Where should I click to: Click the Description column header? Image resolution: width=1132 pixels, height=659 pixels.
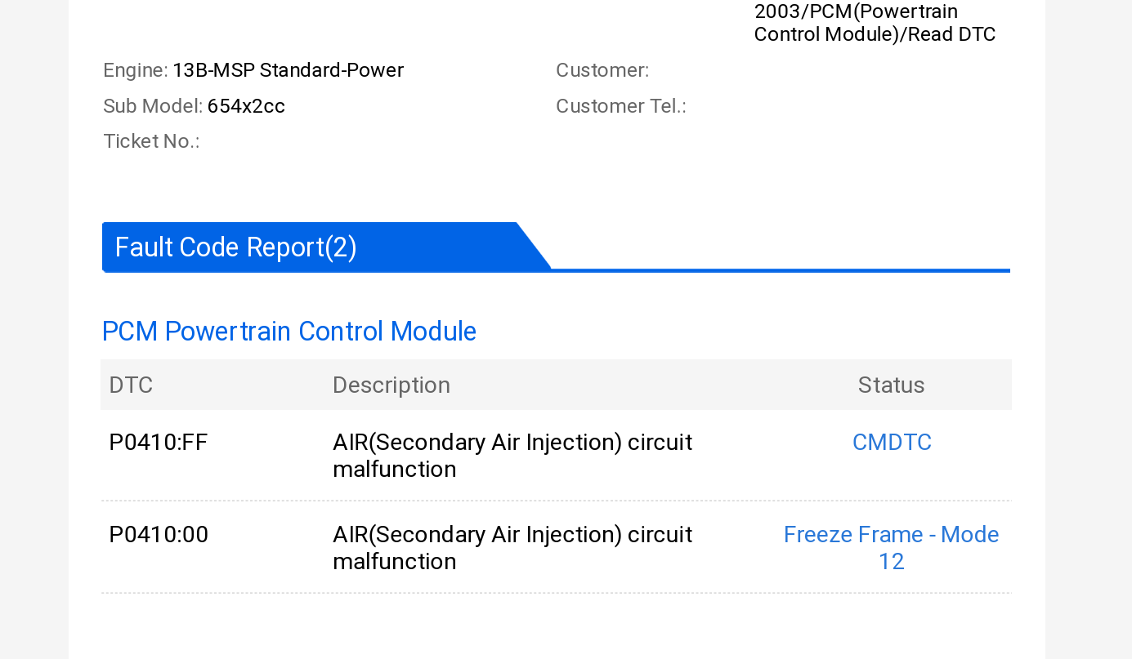pos(391,385)
